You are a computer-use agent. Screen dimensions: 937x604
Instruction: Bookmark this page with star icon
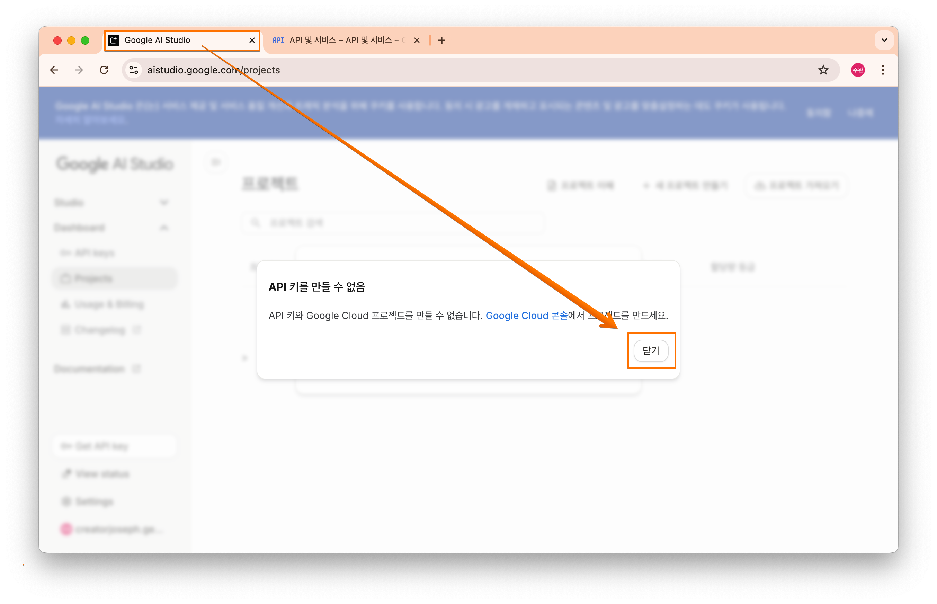click(823, 70)
